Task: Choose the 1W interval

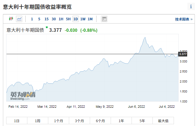Action: (x=83, y=19)
